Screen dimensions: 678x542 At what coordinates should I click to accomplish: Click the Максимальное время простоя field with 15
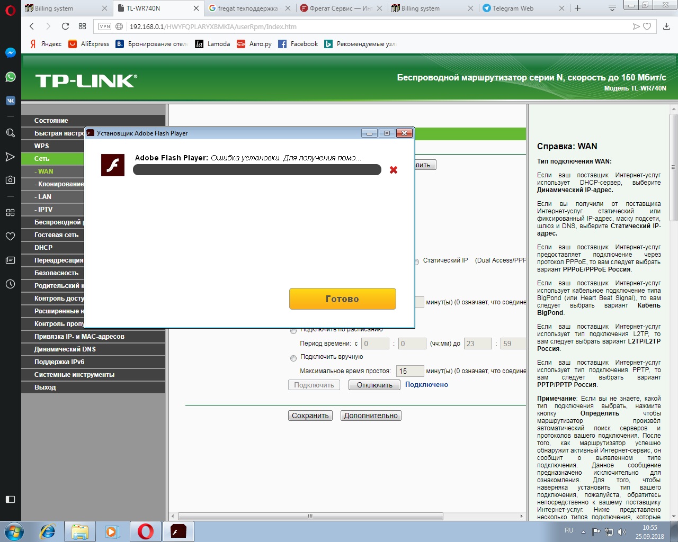tap(410, 371)
